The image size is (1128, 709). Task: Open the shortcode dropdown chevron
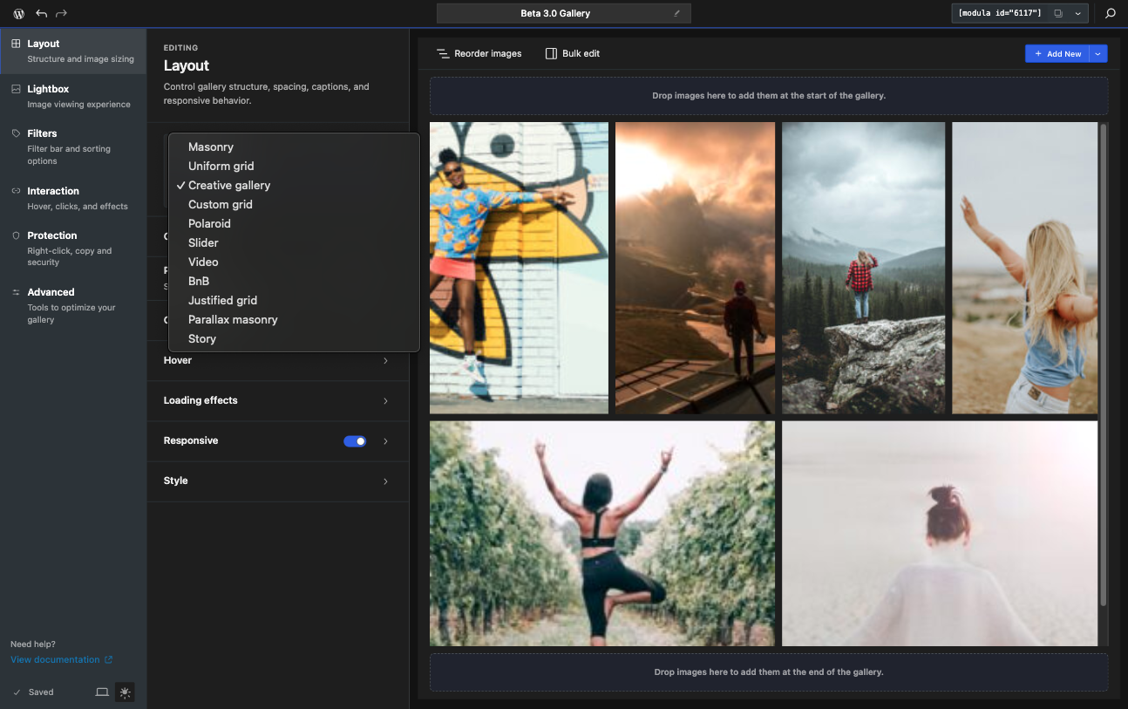click(1078, 14)
